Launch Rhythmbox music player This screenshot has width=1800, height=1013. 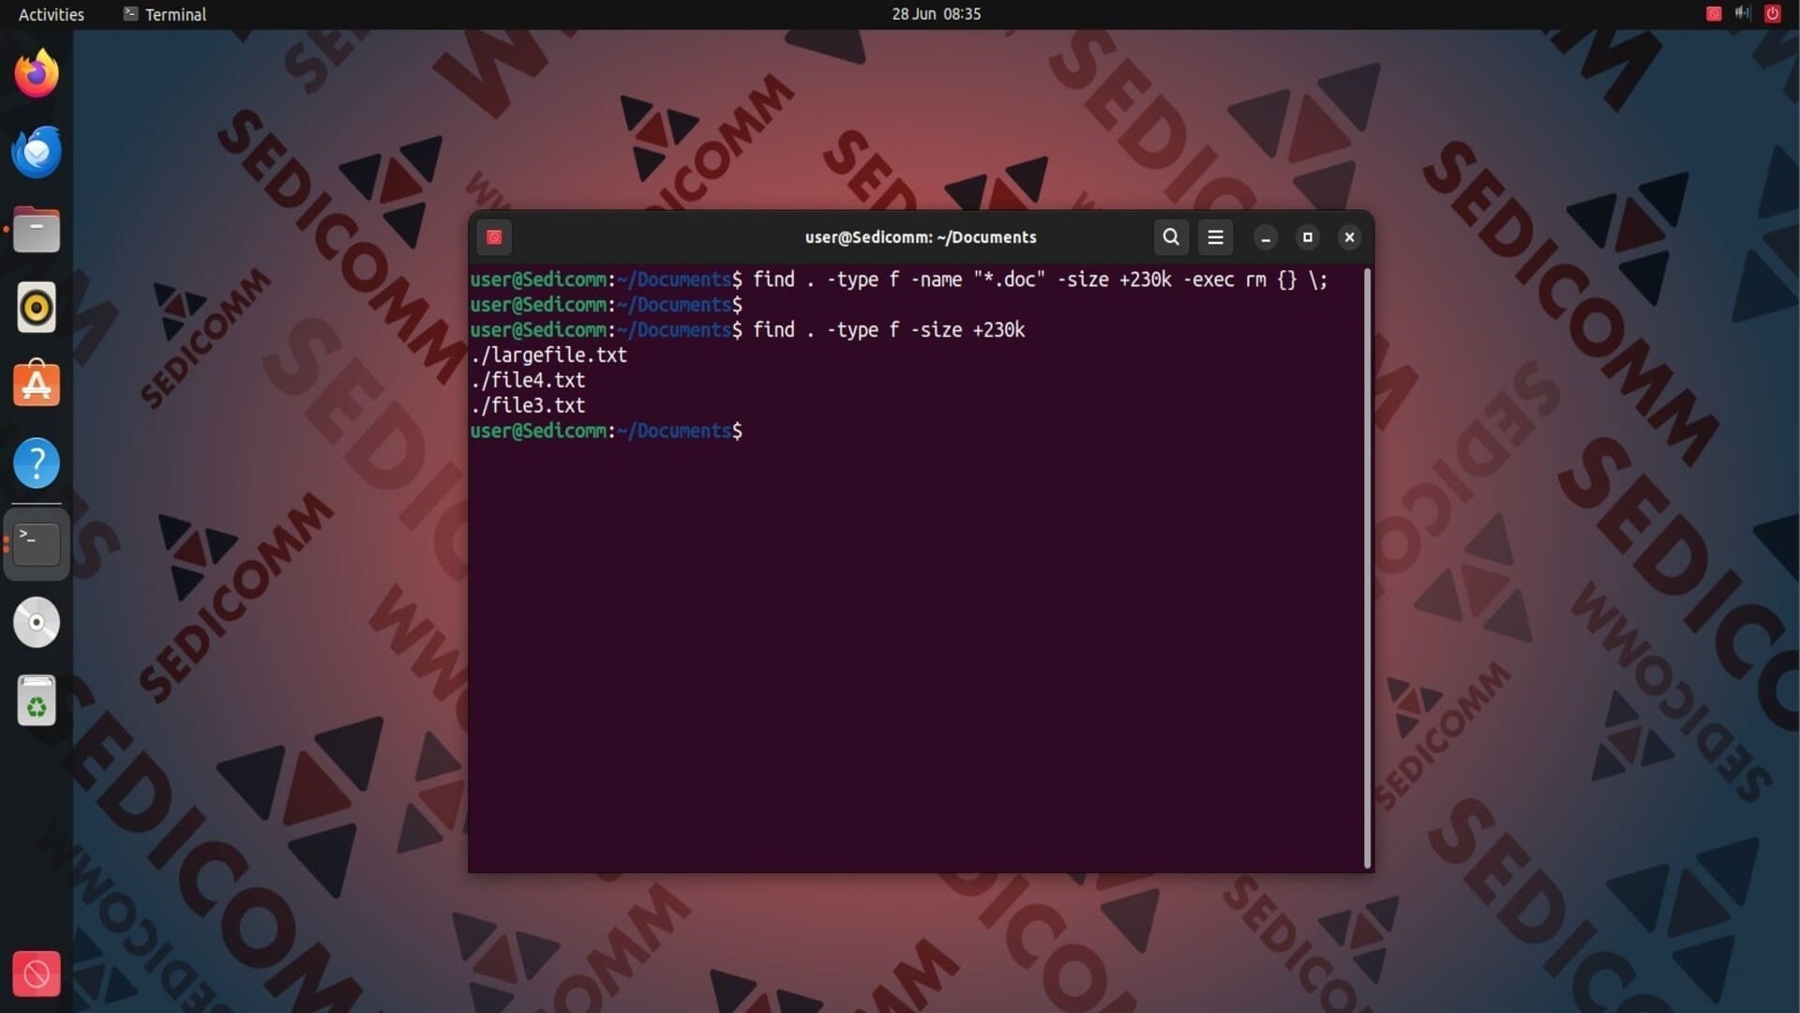click(37, 308)
